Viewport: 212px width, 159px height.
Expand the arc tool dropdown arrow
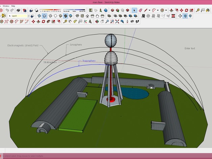click(157, 10)
